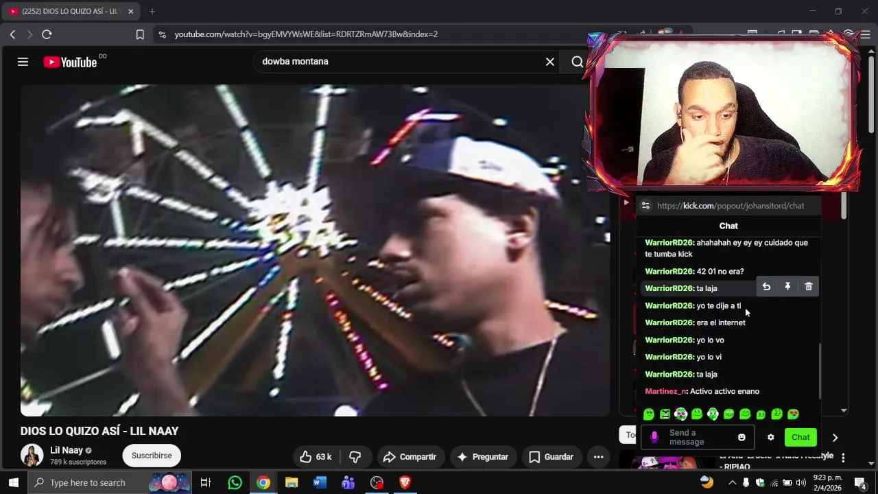The image size is (878, 494).
Task: Go forward in the browser
Action: click(29, 34)
